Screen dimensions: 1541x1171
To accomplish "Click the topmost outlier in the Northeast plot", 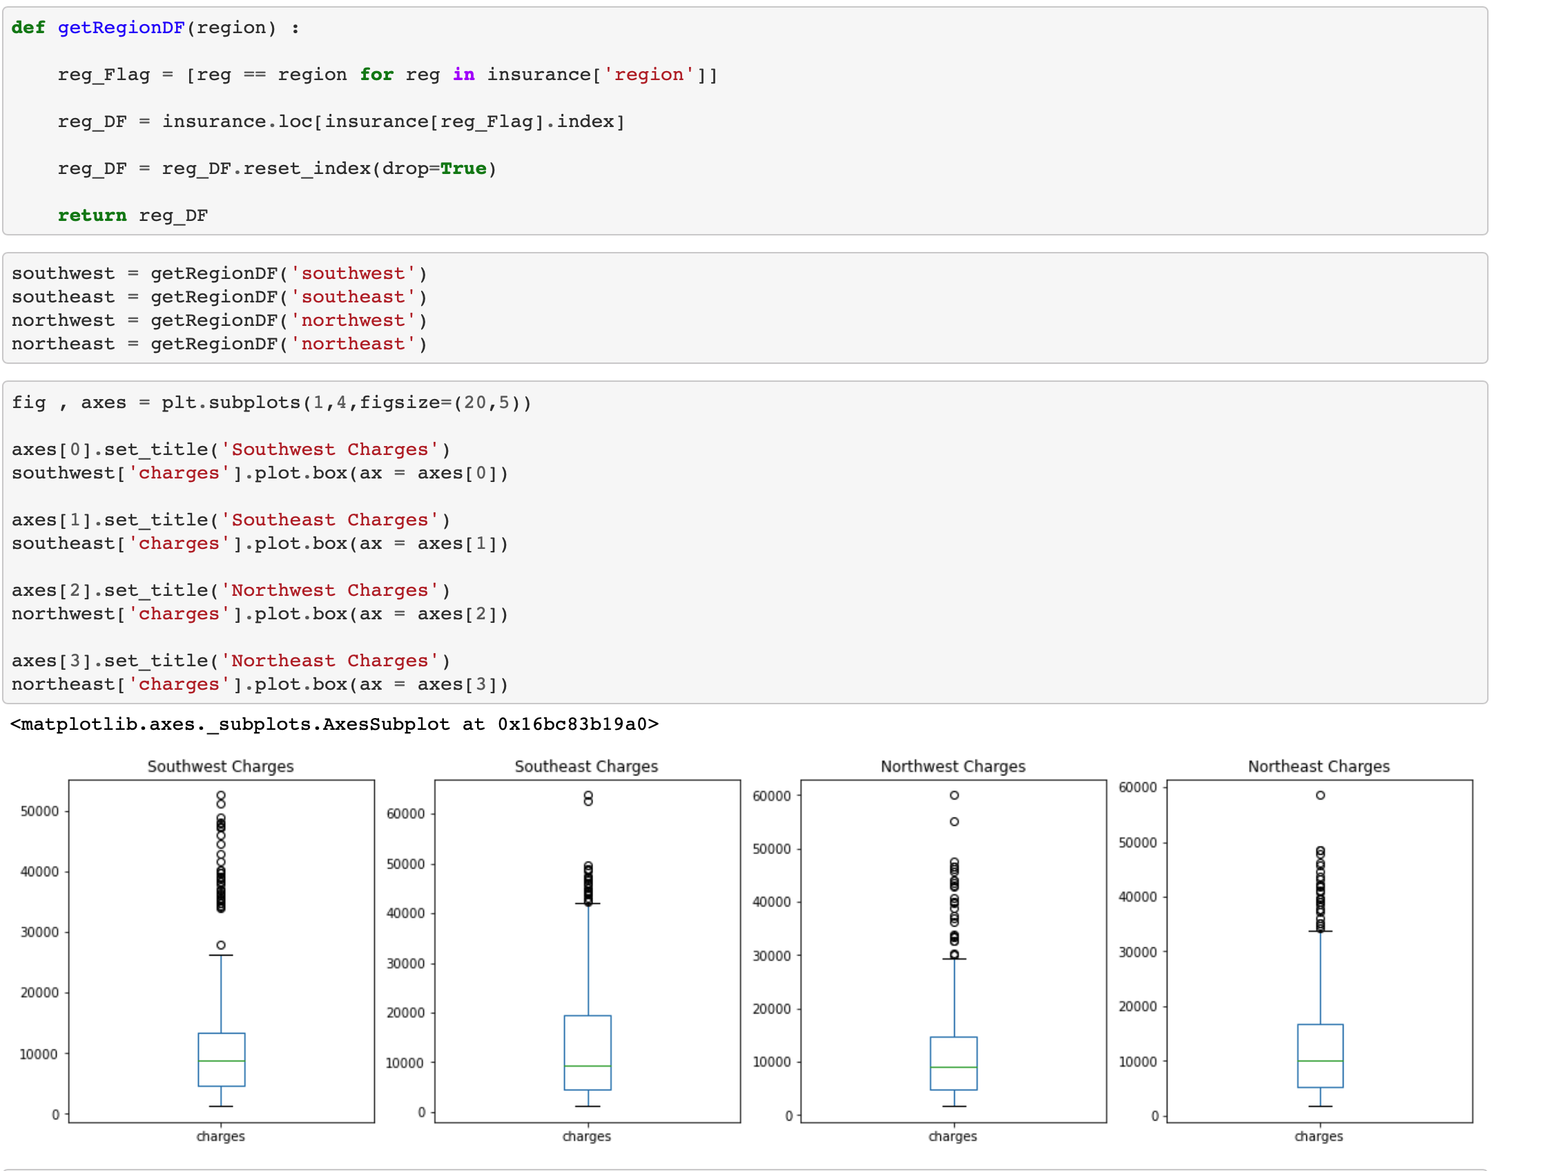I will click(x=1320, y=795).
